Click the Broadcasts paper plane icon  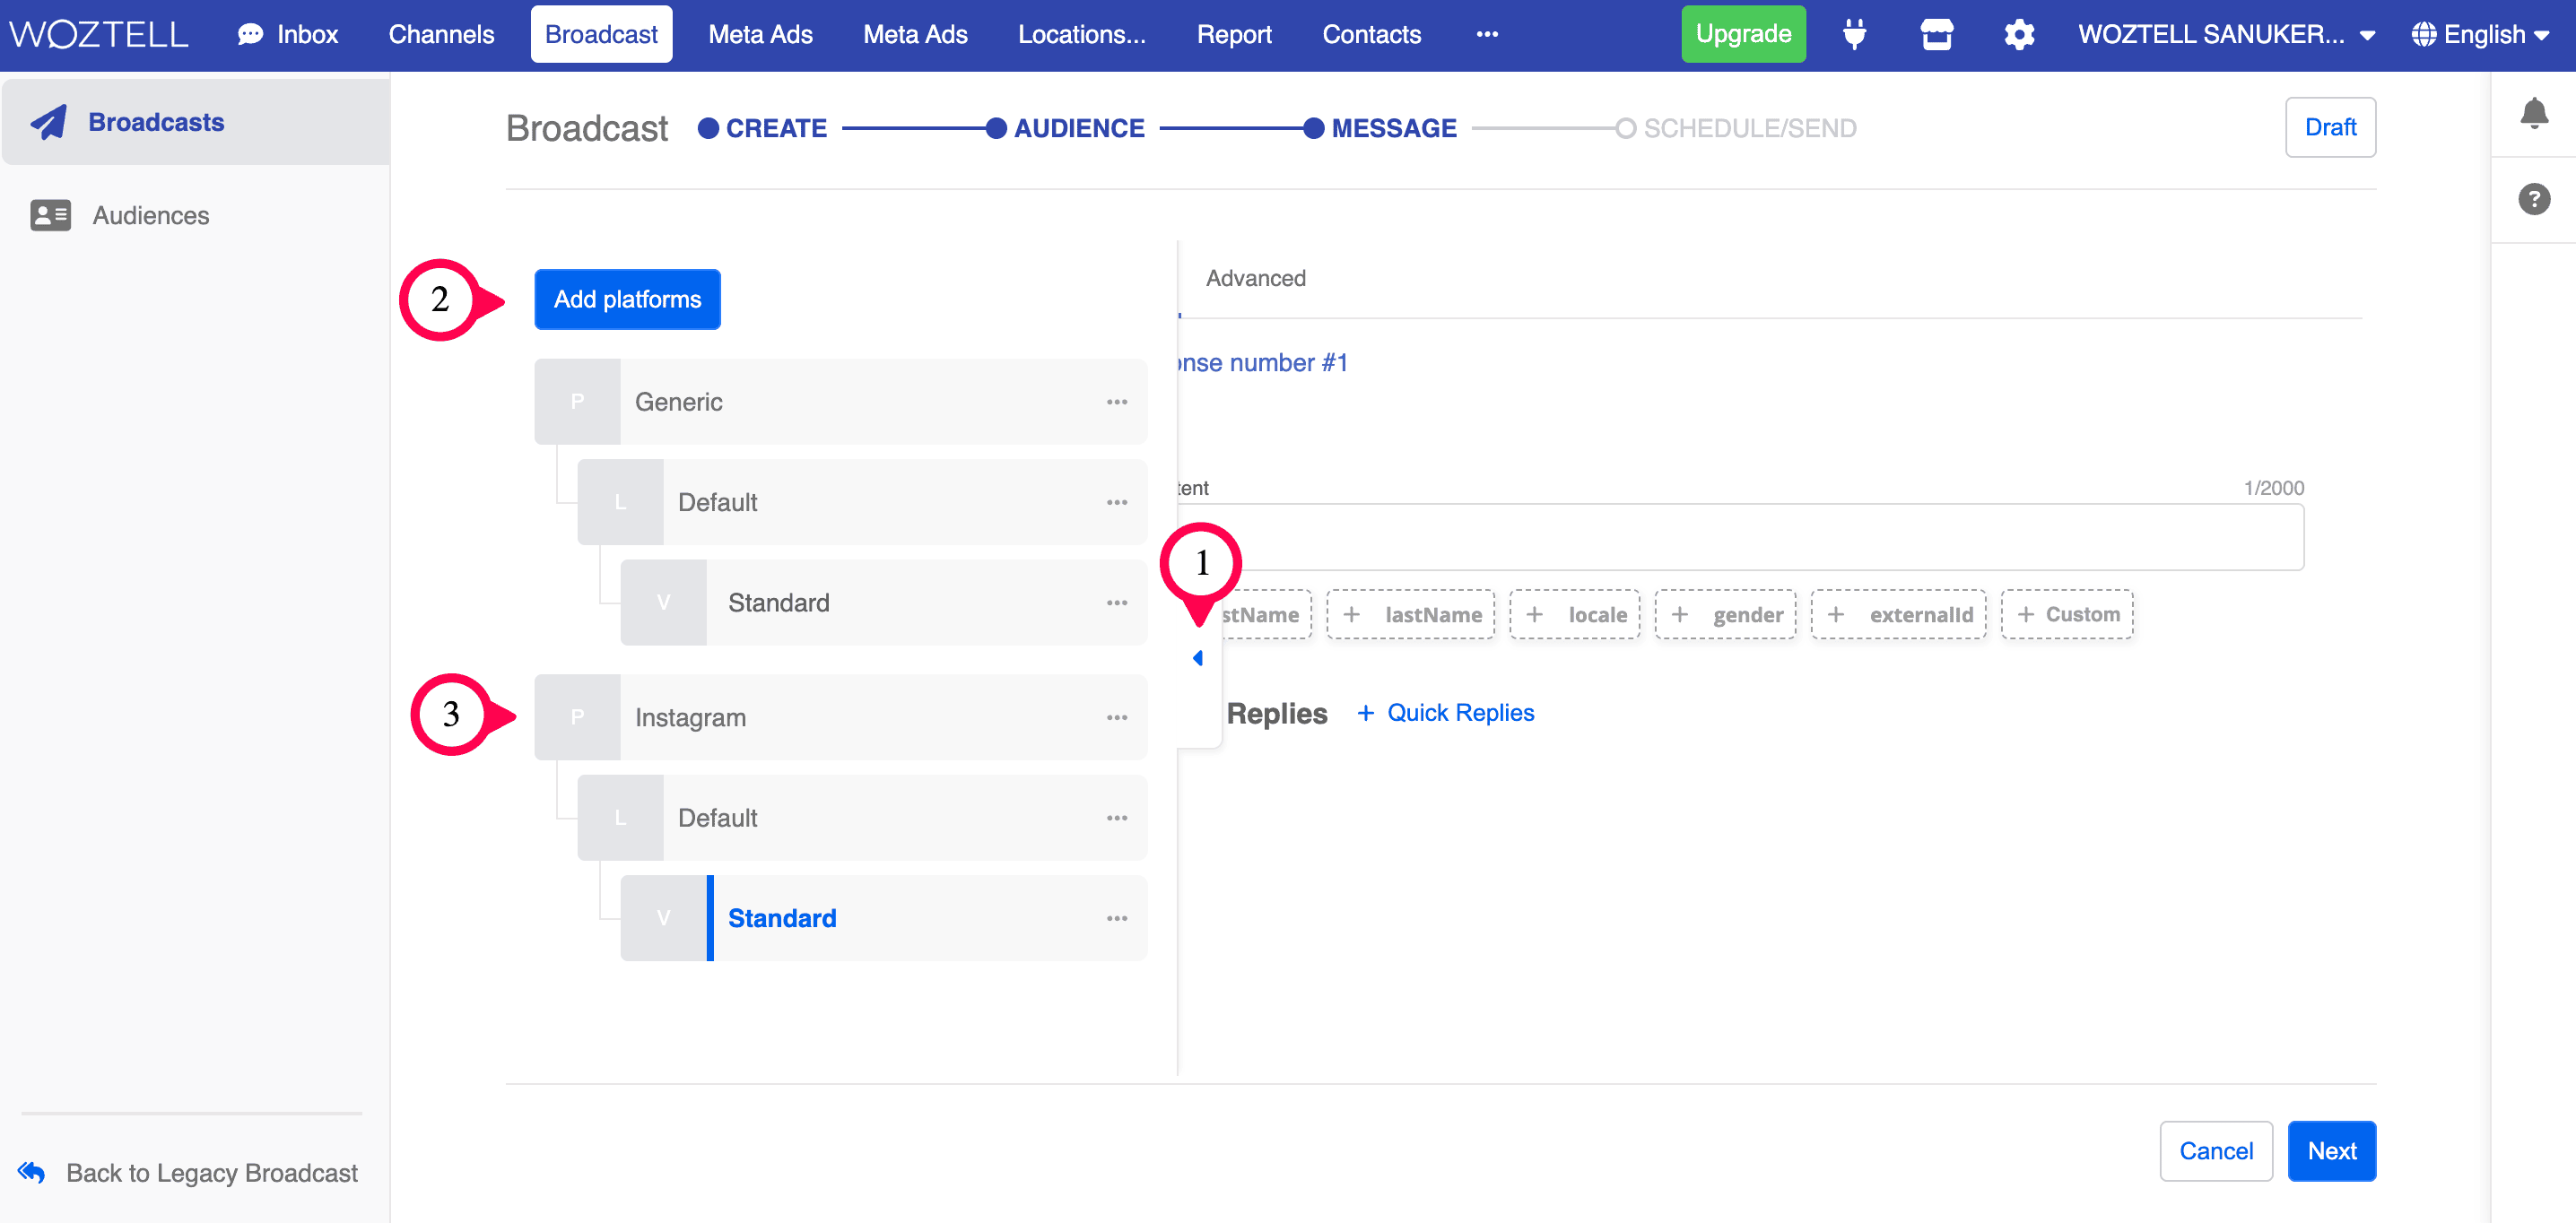[x=48, y=122]
